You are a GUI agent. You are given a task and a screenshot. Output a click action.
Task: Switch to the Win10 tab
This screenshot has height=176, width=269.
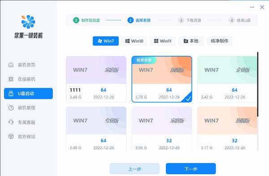(134, 41)
